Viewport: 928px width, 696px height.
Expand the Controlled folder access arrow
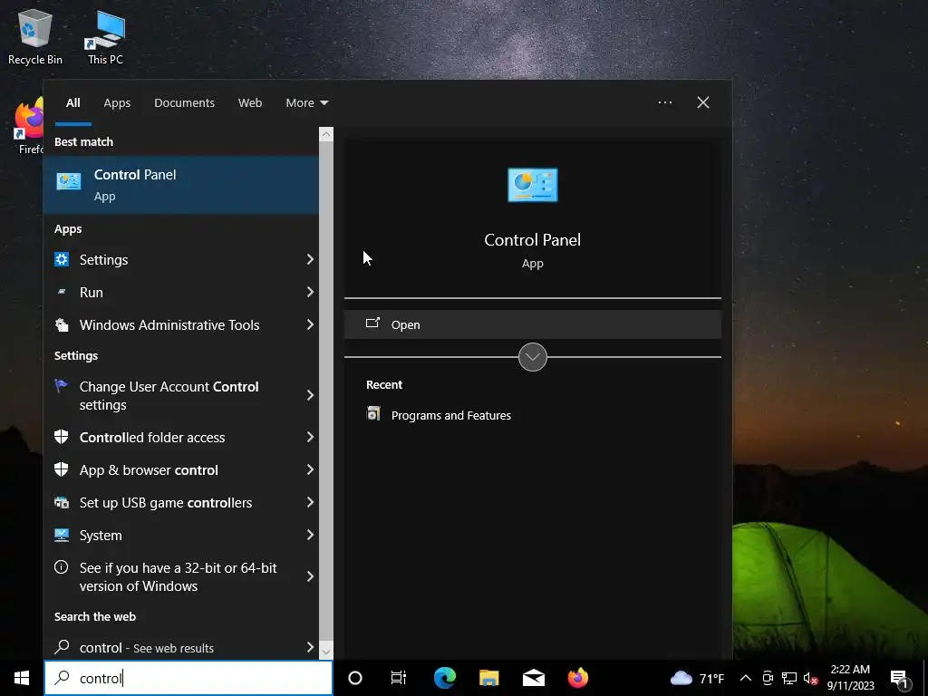[x=310, y=437]
